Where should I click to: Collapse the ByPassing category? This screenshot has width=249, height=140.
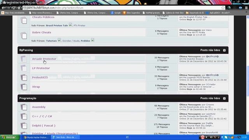click(224, 50)
